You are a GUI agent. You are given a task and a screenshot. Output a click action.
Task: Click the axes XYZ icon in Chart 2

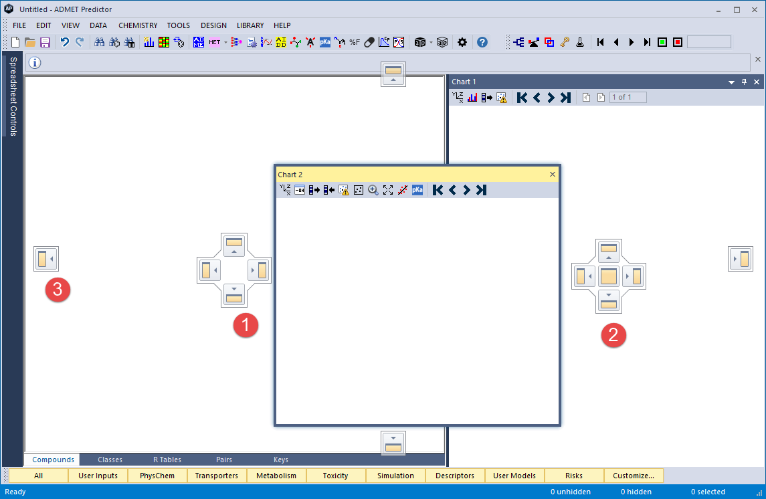(285, 190)
